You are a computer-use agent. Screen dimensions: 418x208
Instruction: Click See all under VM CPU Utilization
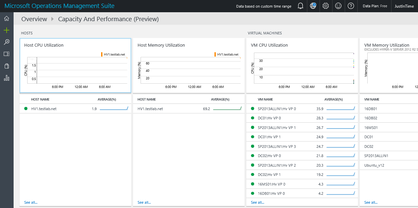(x=257, y=202)
